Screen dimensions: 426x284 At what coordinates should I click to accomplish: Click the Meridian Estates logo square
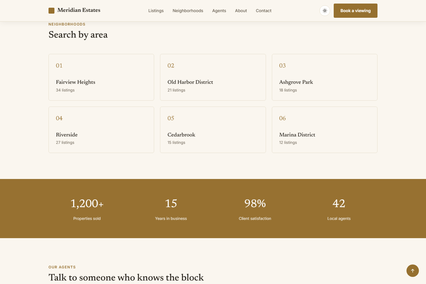(x=51, y=11)
